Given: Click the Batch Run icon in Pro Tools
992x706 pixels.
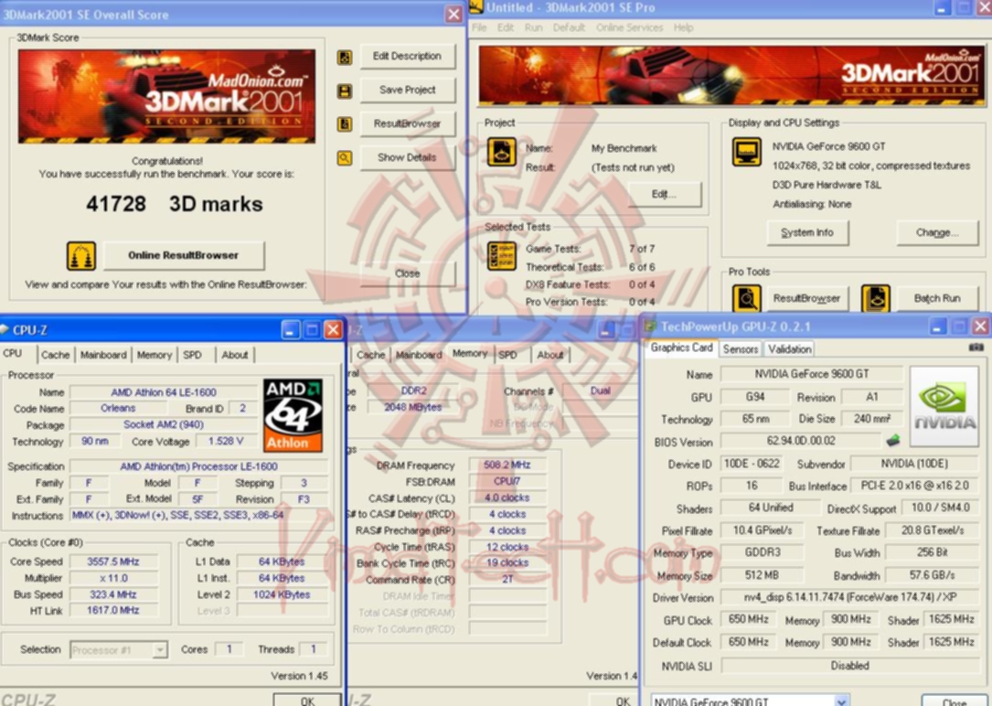Looking at the screenshot, I should 876,299.
